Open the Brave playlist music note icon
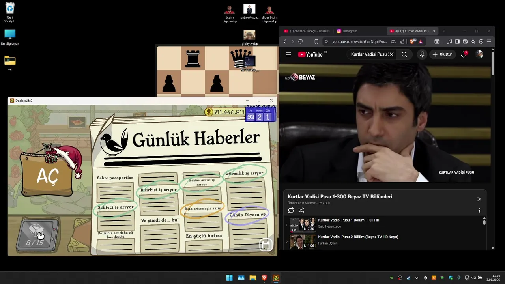Screen dimensions: 505x284 tap(449, 41)
